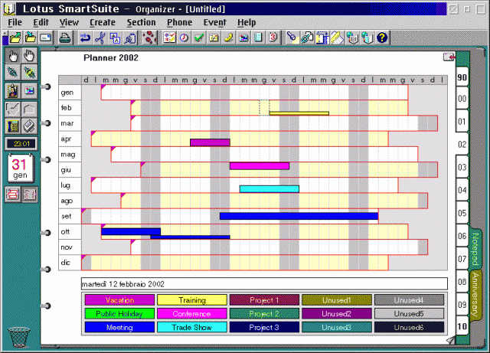Click the page corner arrow icon top-right of planner
Screen dimensions: 490x353
pos(449,57)
